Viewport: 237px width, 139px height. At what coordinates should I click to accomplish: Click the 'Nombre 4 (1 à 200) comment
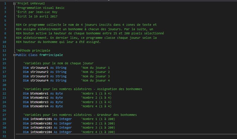tap(98, 132)
